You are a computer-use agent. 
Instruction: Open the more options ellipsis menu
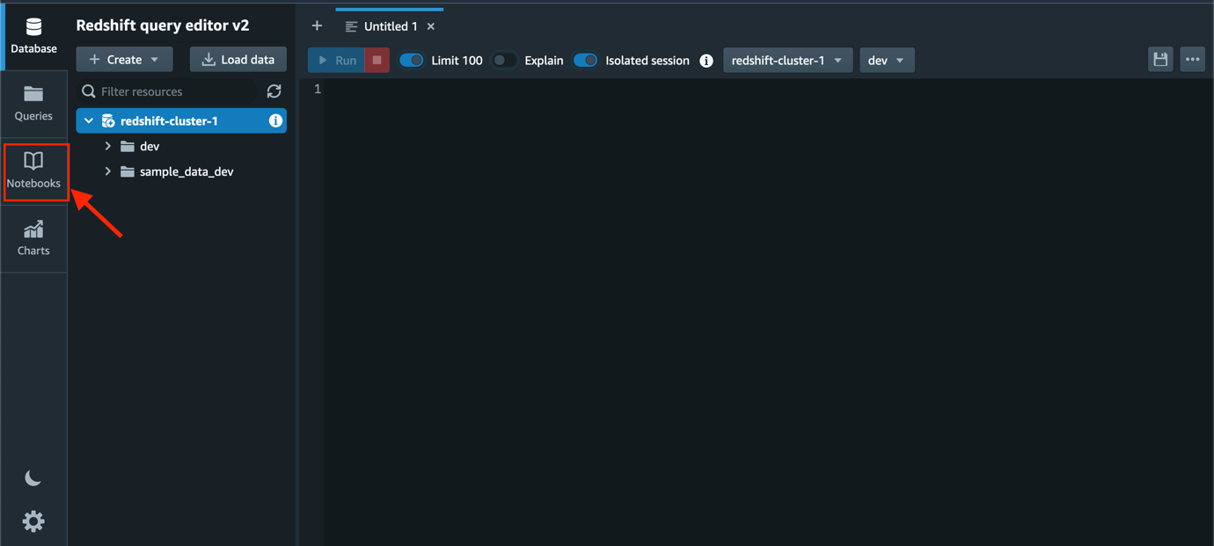coord(1192,60)
